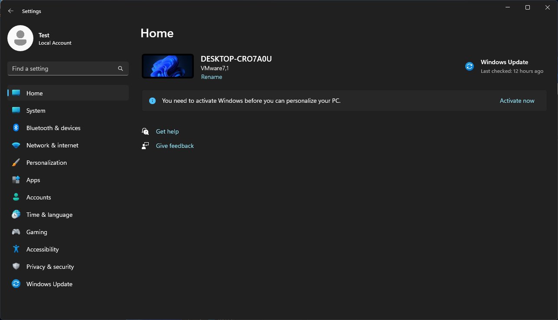This screenshot has height=320, width=558.
Task: Open Network & internet settings
Action: pos(68,145)
